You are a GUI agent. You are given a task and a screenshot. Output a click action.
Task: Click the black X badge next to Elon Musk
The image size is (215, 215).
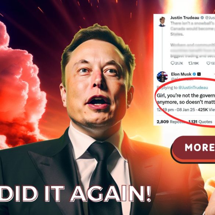(x=199, y=74)
